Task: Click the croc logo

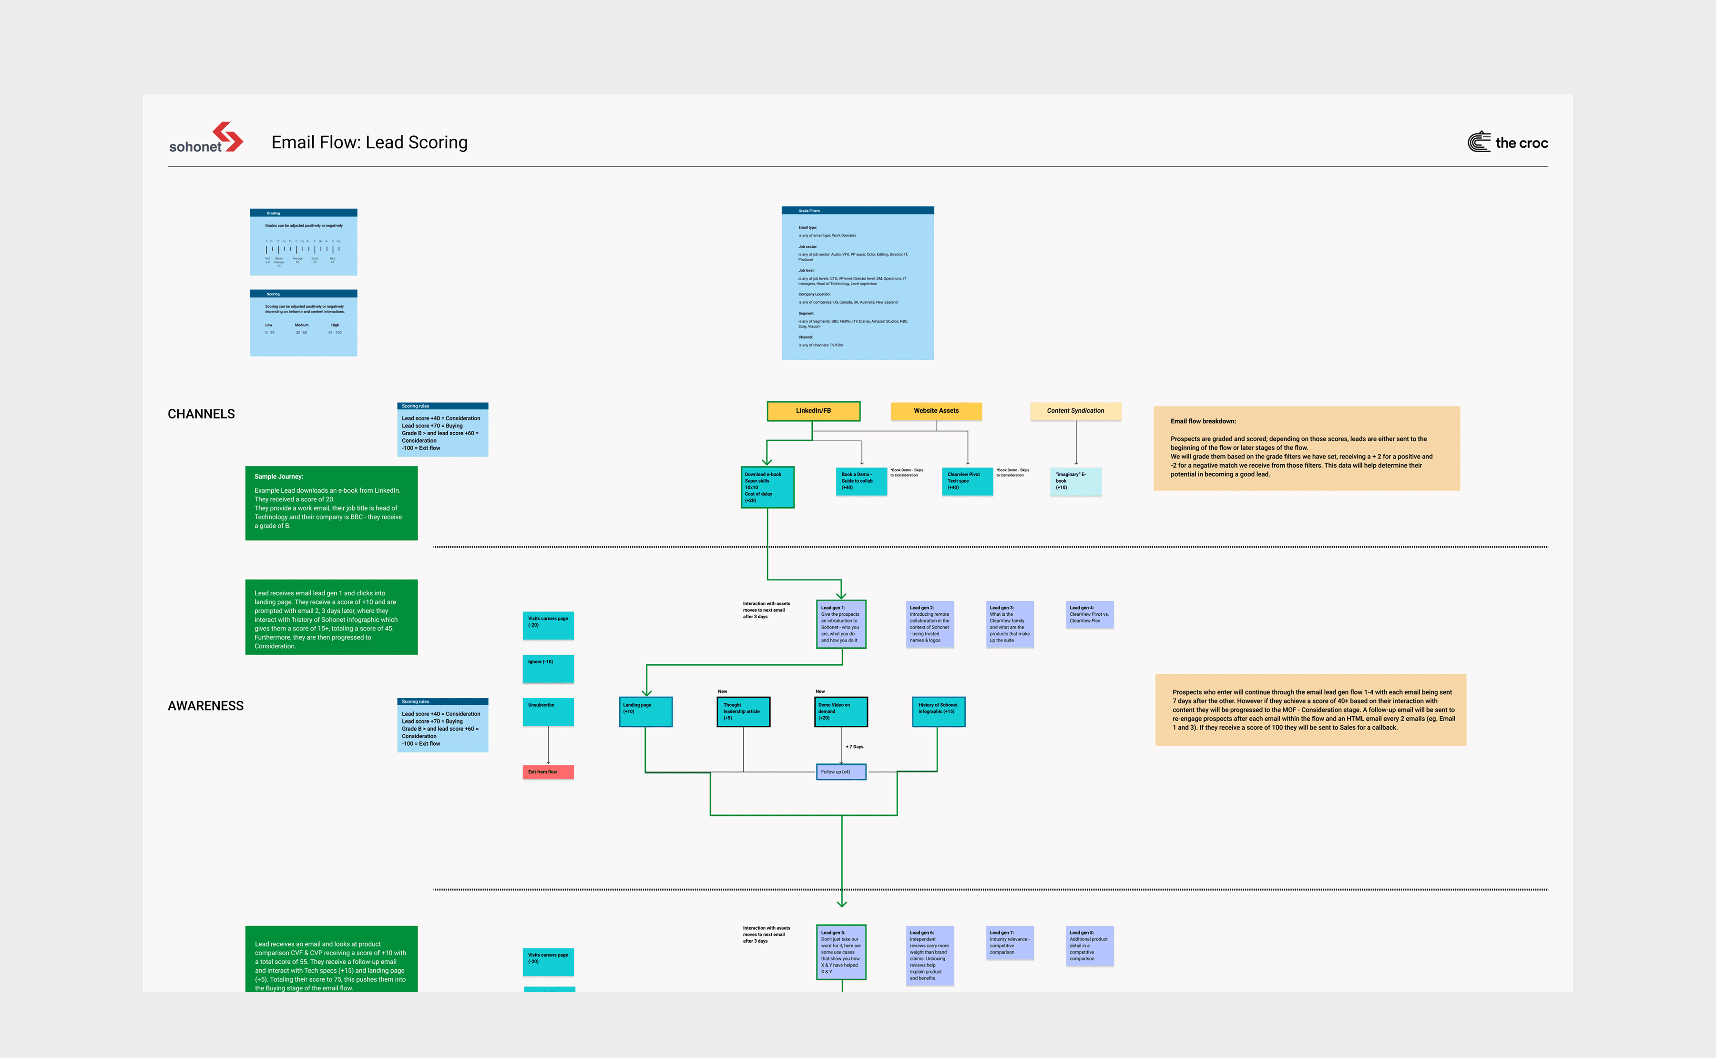Action: point(1507,143)
